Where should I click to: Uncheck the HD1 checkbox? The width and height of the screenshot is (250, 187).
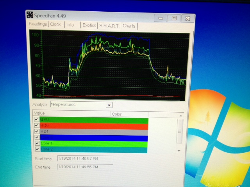click(x=37, y=131)
